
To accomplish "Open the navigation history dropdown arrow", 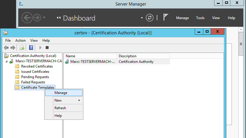I will click(x=44, y=18).
